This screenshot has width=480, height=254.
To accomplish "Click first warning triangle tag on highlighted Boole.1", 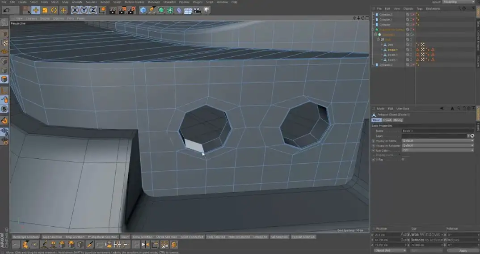I will click(x=417, y=50).
